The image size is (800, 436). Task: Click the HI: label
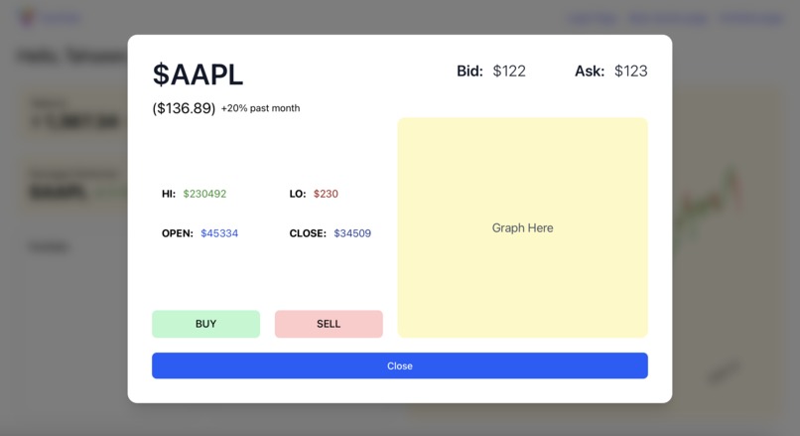(169, 194)
